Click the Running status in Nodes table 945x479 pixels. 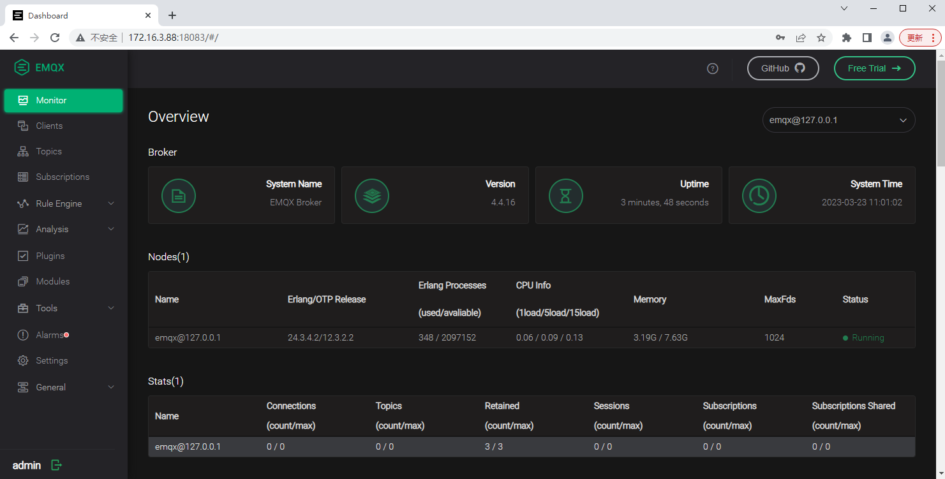click(863, 337)
